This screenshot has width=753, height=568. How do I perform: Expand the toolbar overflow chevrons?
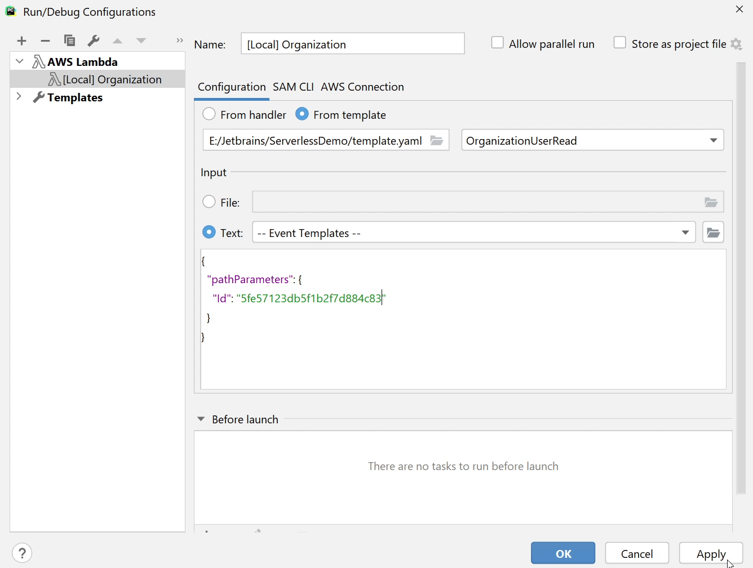(x=180, y=41)
